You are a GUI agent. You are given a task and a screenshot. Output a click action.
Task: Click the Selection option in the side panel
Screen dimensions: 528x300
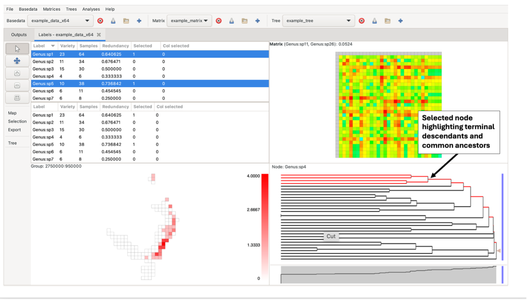pyautogui.click(x=17, y=121)
